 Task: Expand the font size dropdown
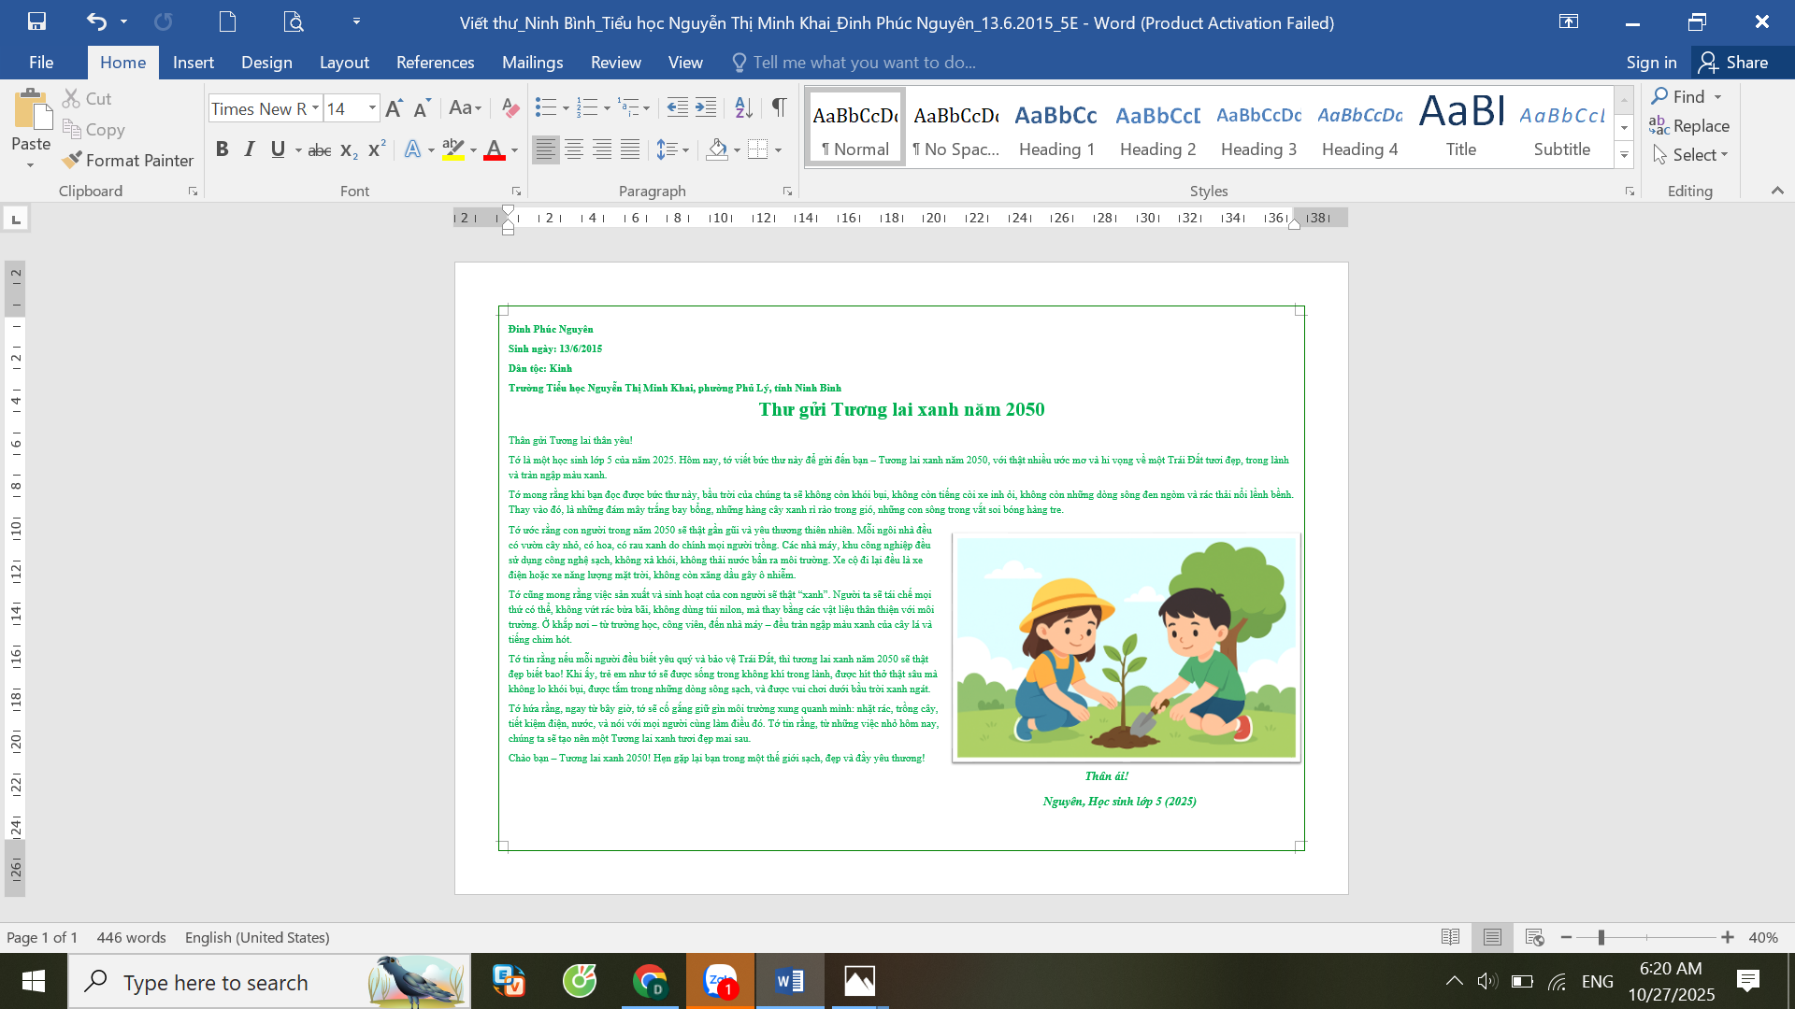[372, 108]
